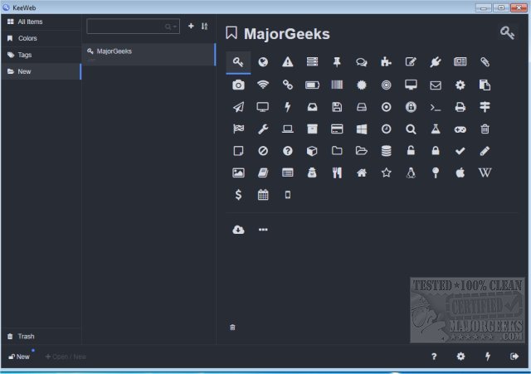531x374 pixels.
Task: Choose the open padlock icon
Action: point(411,151)
